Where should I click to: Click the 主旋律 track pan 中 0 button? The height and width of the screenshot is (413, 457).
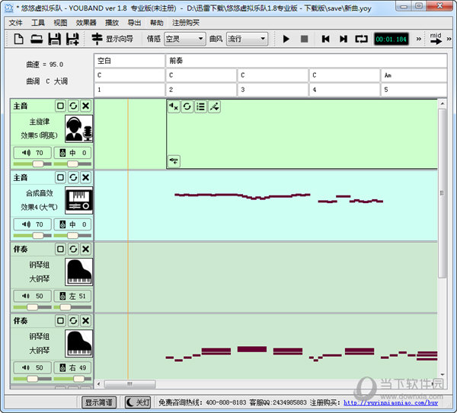click(x=72, y=153)
